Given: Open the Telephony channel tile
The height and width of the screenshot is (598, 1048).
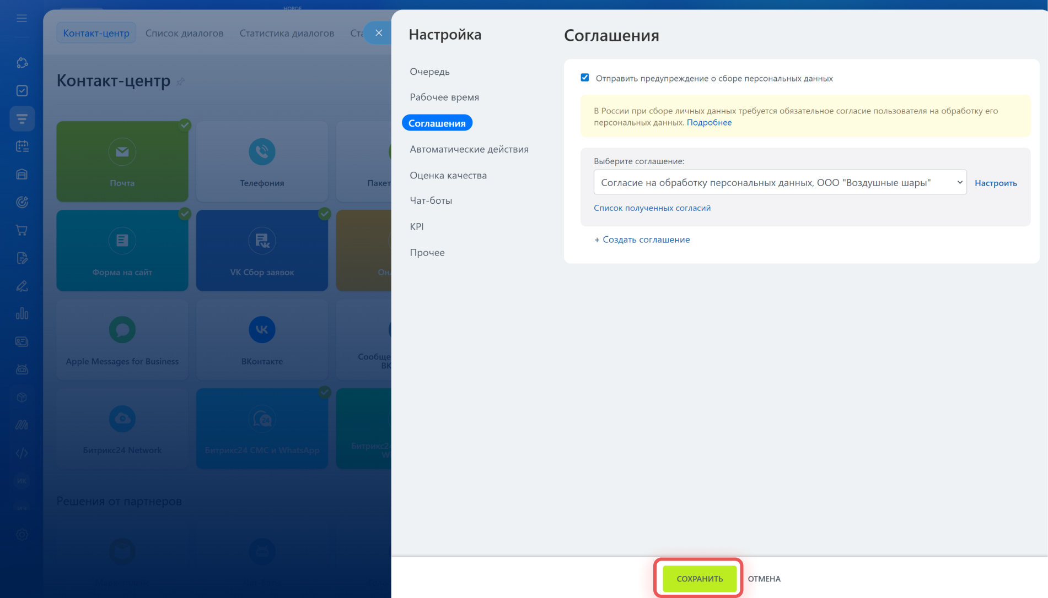Looking at the screenshot, I should [262, 161].
